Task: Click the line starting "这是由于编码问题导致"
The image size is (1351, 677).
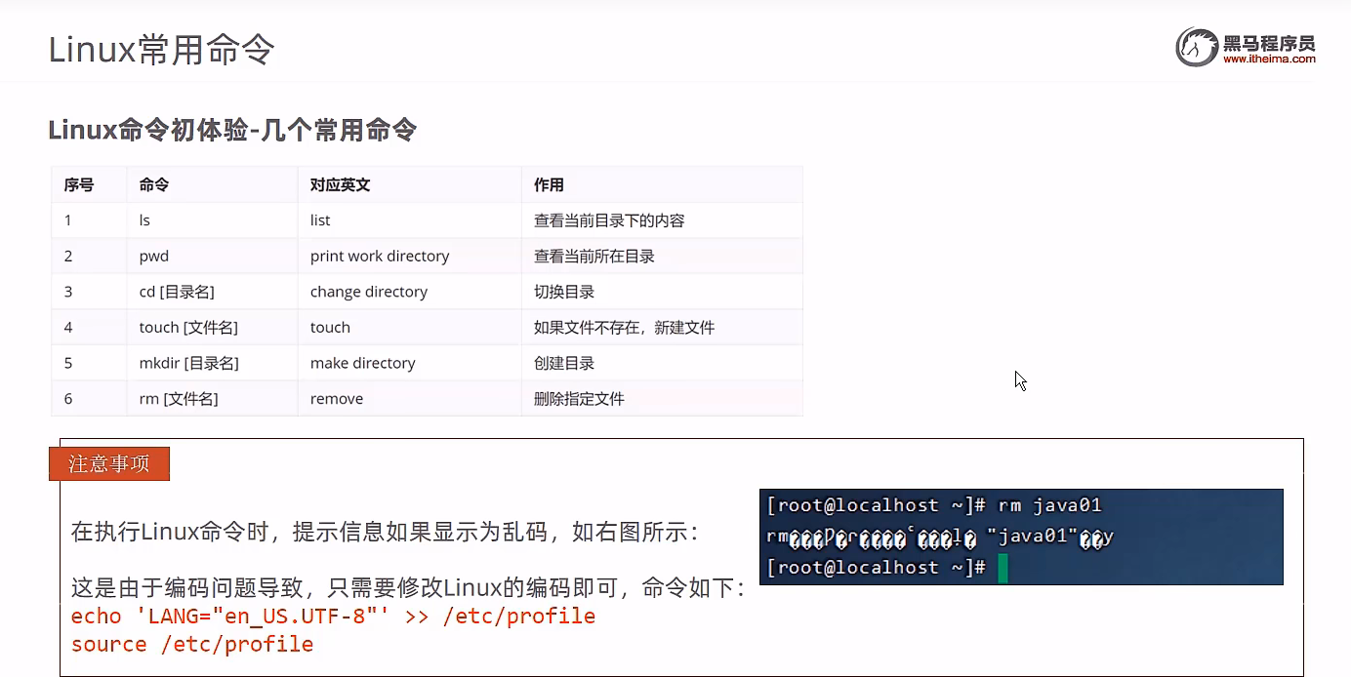Action: pos(408,588)
